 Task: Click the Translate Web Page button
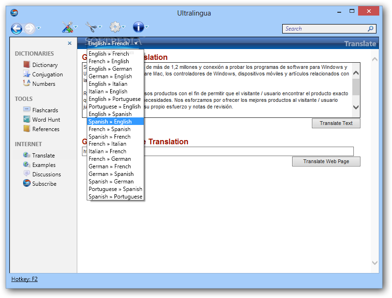click(326, 161)
